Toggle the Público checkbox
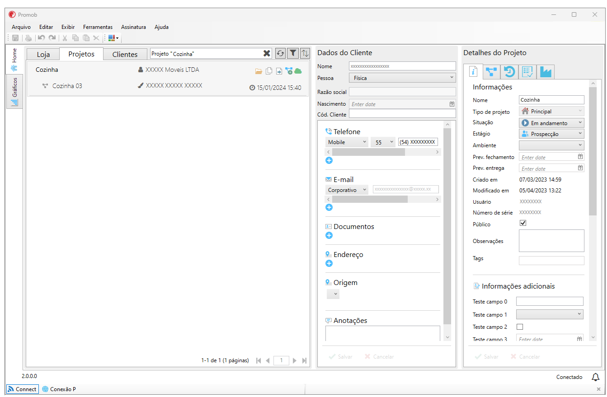The image size is (607, 397). pos(523,223)
